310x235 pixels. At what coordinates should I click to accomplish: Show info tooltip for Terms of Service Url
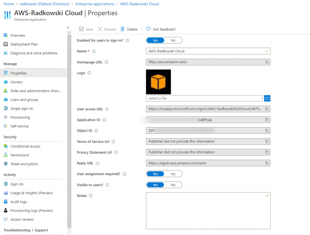coord(113,141)
